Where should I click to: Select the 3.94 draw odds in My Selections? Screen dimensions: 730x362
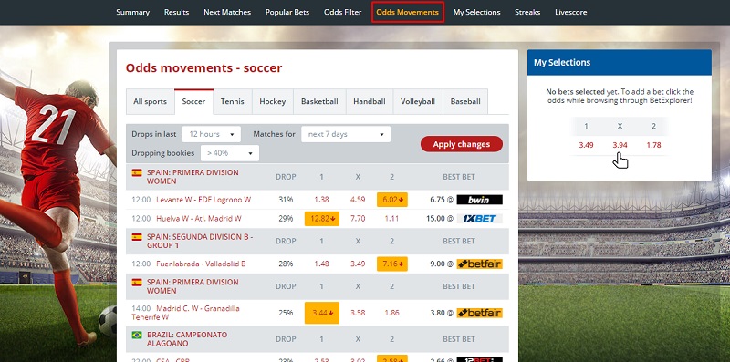point(620,145)
